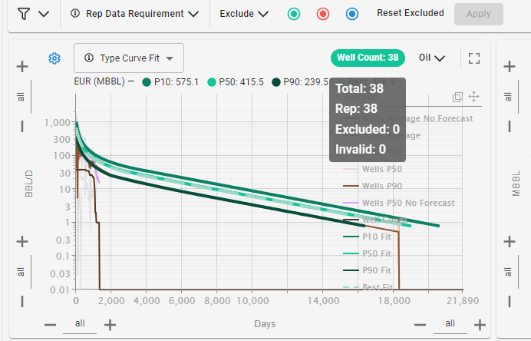This screenshot has width=531, height=341.
Task: Toggle Wells P90 legend item
Action: [372, 186]
